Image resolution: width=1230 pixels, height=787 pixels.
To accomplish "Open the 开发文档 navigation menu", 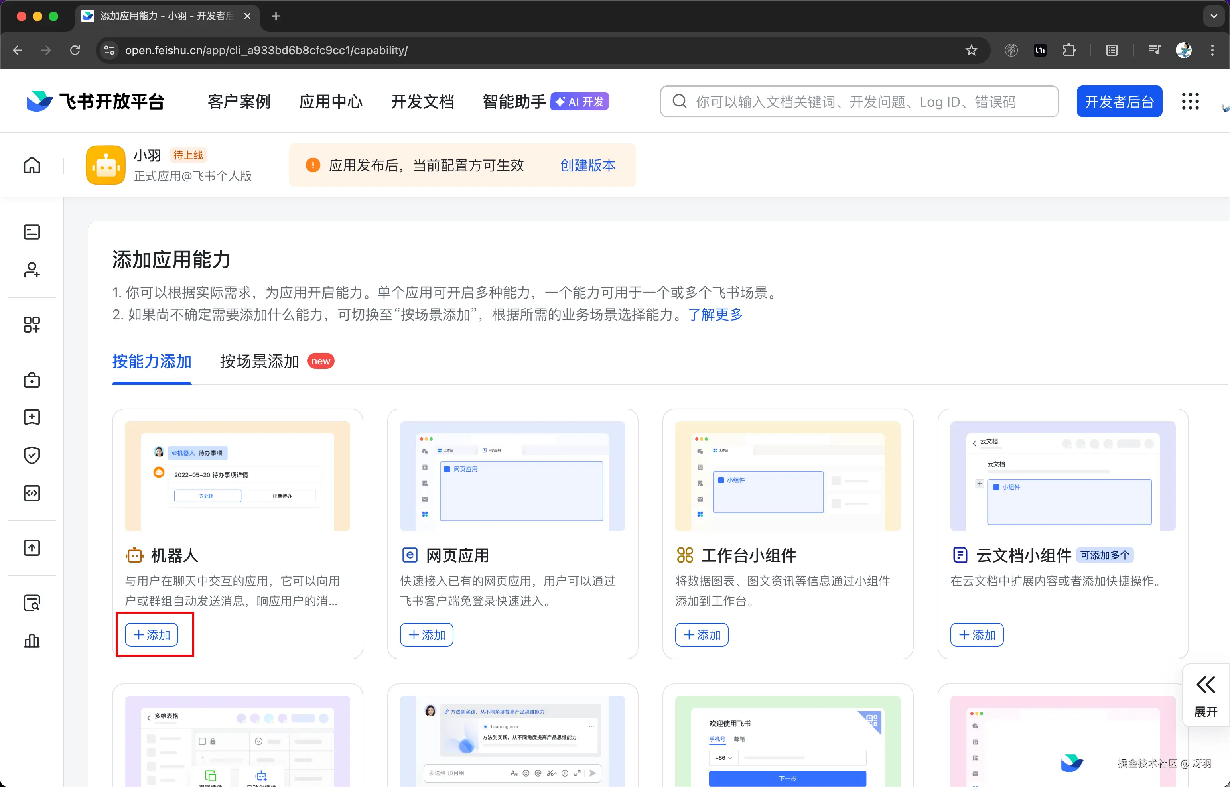I will click(422, 102).
